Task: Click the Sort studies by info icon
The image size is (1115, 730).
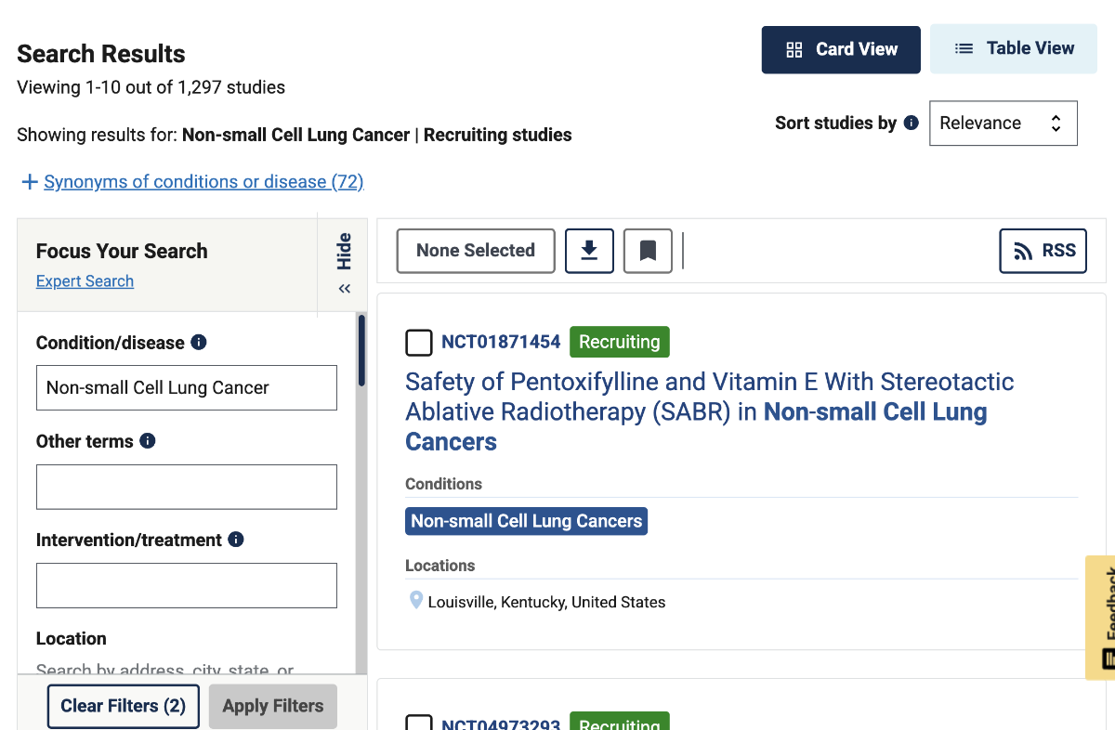Action: 912,123
